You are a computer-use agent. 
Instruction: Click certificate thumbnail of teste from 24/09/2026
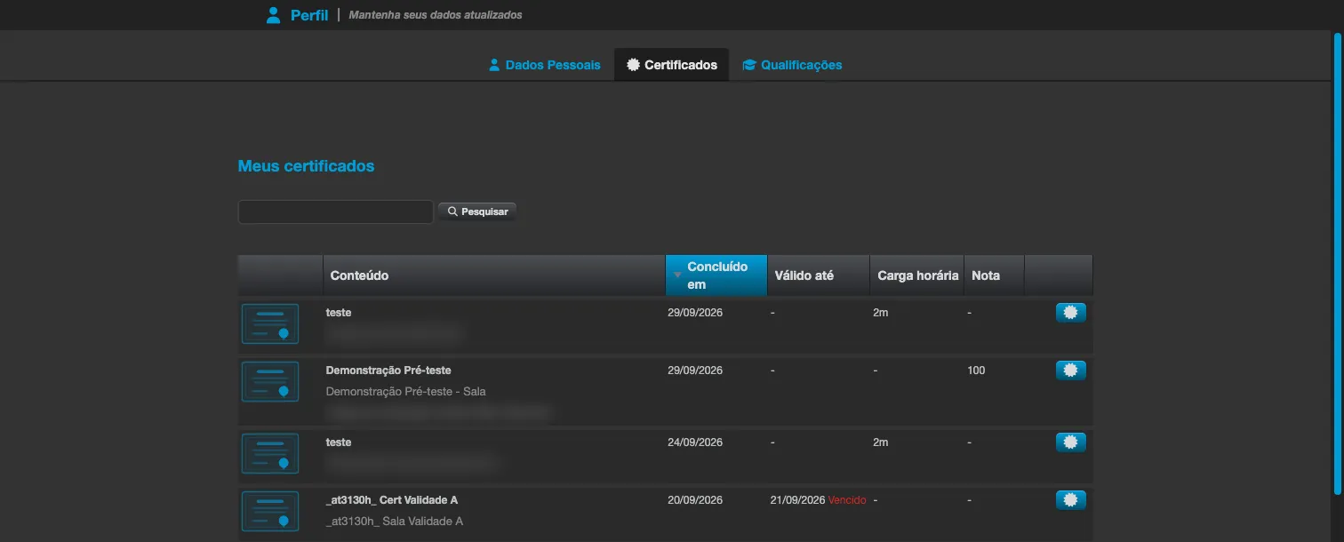(x=270, y=453)
